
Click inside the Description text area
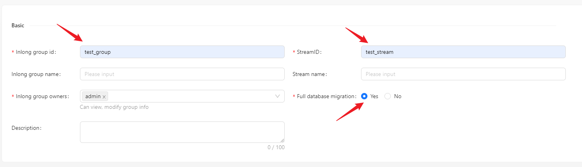click(182, 132)
